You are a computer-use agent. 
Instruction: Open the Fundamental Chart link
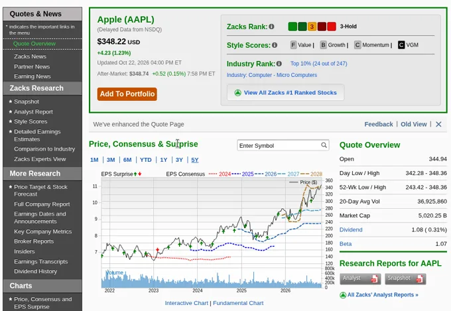pos(238,303)
